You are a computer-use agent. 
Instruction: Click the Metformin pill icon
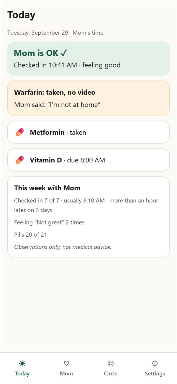(19, 132)
